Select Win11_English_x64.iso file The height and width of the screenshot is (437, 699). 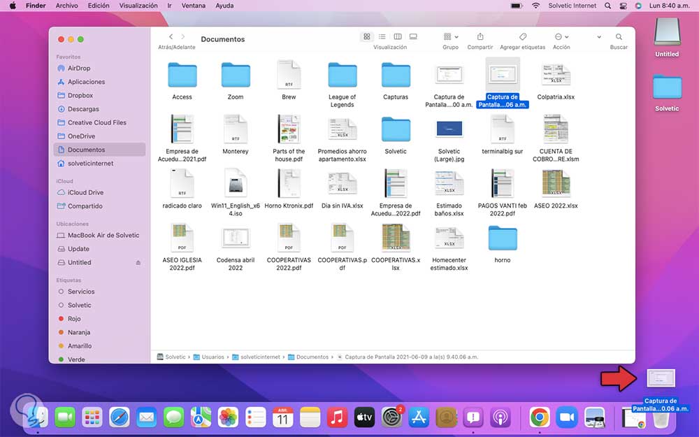click(236, 184)
